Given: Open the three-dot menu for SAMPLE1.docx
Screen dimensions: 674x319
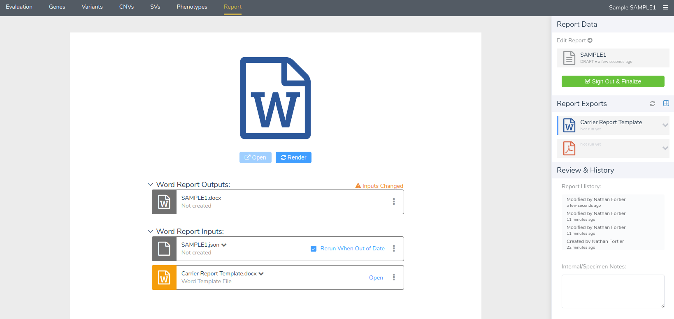Looking at the screenshot, I should coord(394,201).
